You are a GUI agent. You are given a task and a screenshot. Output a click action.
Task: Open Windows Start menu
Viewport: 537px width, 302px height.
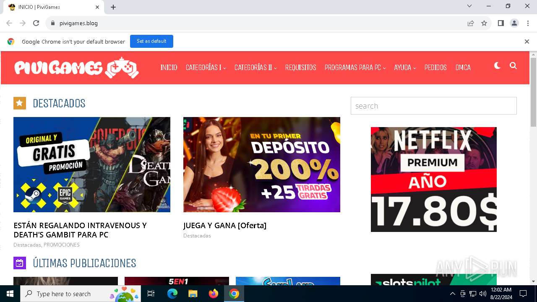click(x=10, y=294)
